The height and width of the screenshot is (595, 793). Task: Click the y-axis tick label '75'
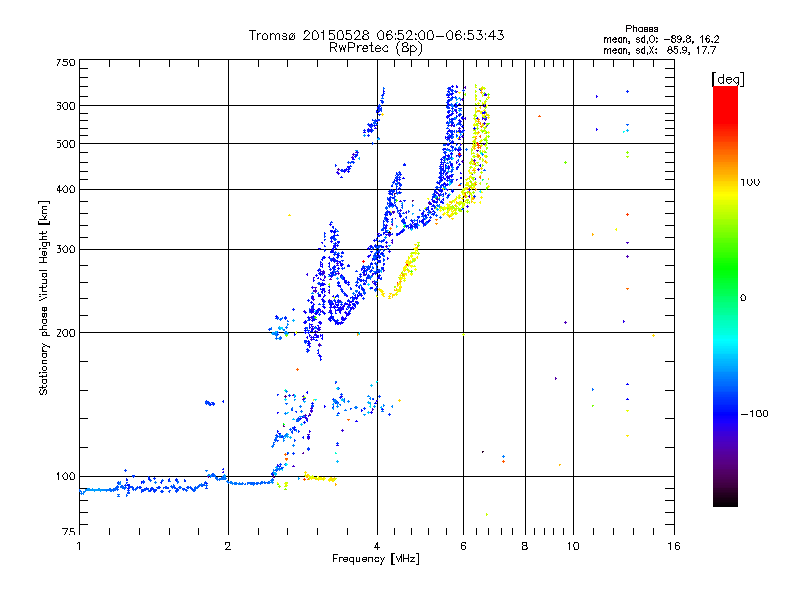[x=69, y=532]
